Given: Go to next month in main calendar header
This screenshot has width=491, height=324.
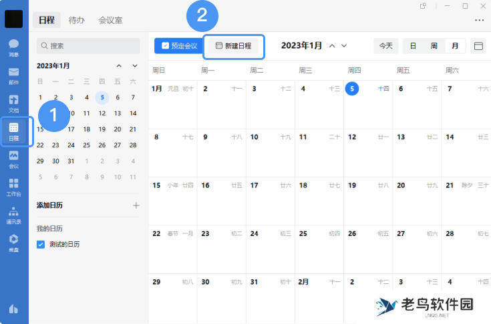Looking at the screenshot, I should click(x=344, y=45).
